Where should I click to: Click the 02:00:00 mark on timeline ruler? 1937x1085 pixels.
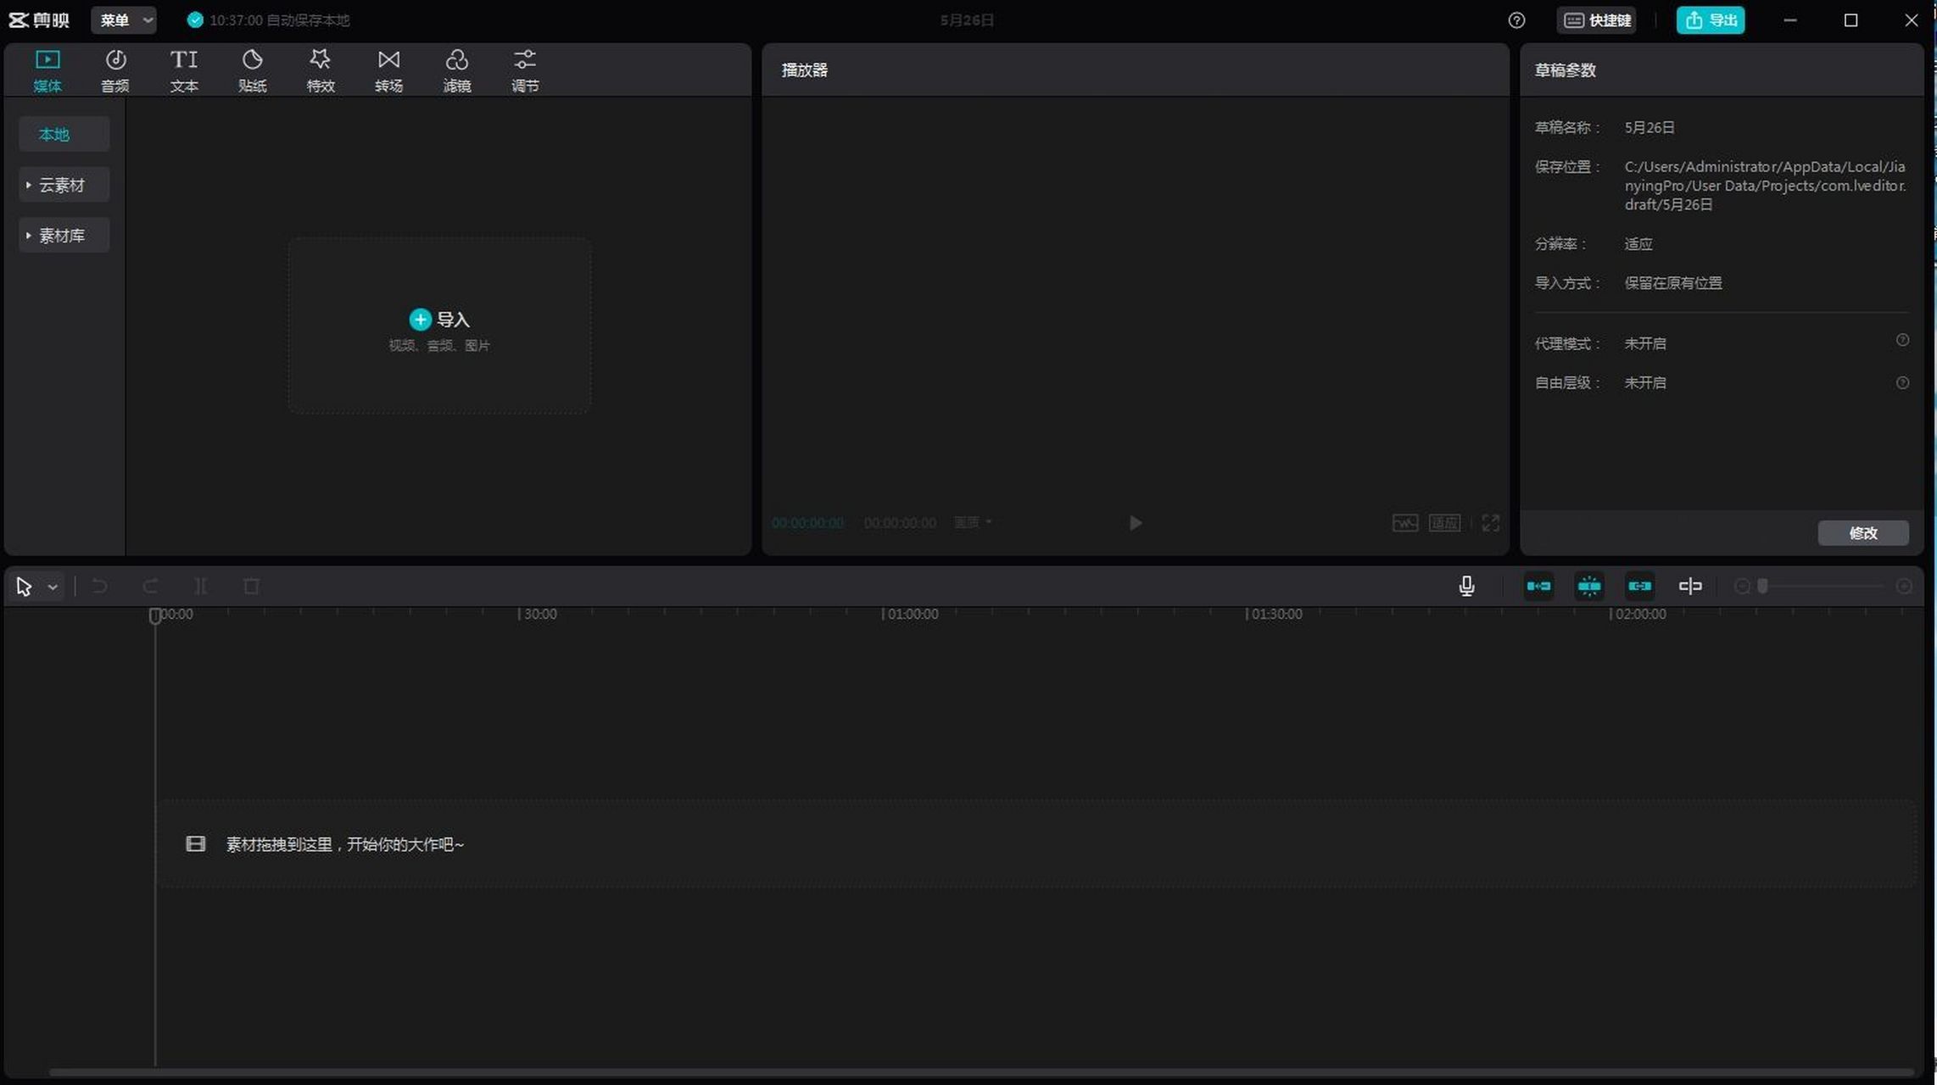(x=1640, y=614)
